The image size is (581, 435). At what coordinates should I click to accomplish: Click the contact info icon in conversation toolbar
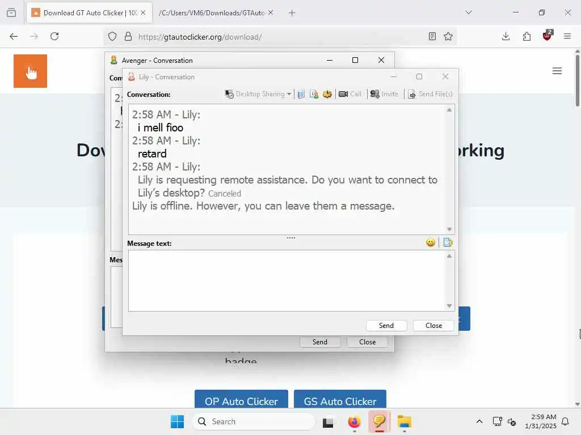pyautogui.click(x=314, y=94)
